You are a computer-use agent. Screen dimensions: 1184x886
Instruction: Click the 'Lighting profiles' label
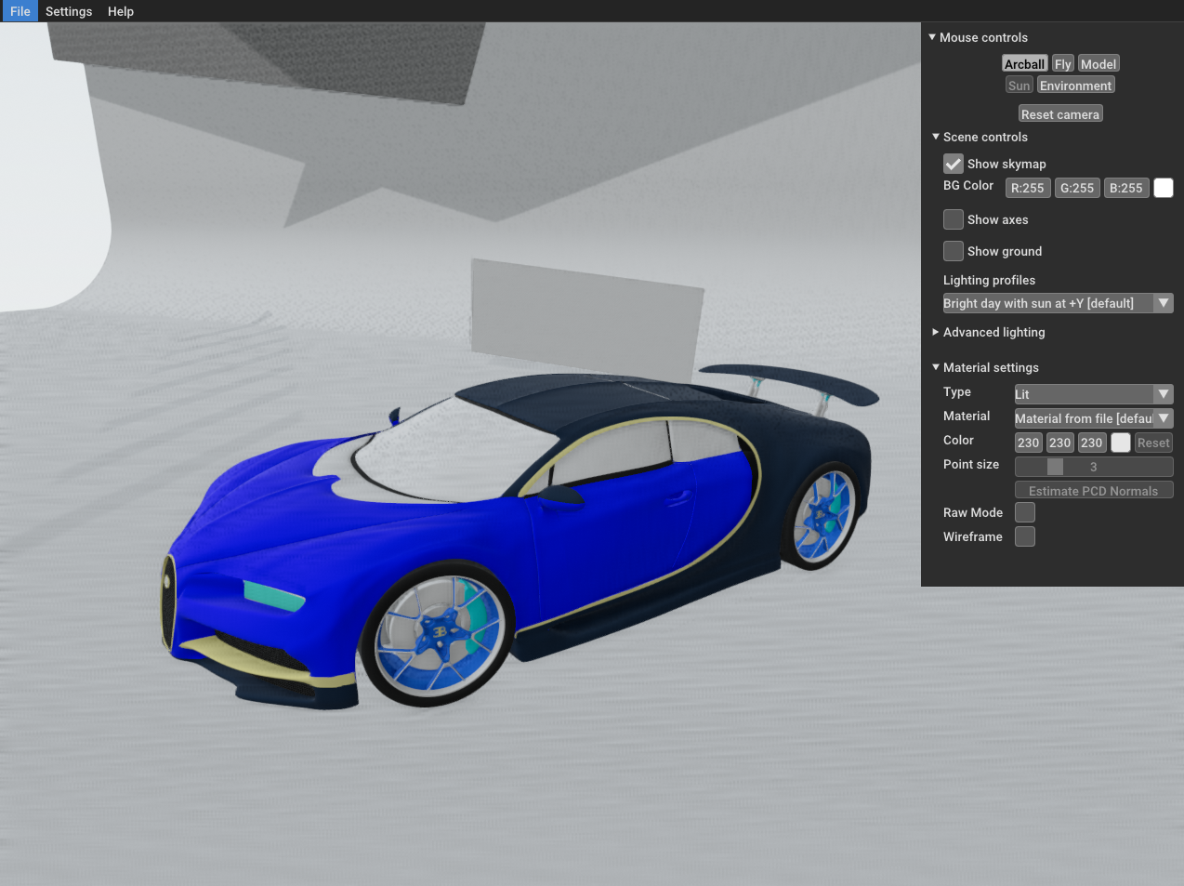tap(989, 280)
